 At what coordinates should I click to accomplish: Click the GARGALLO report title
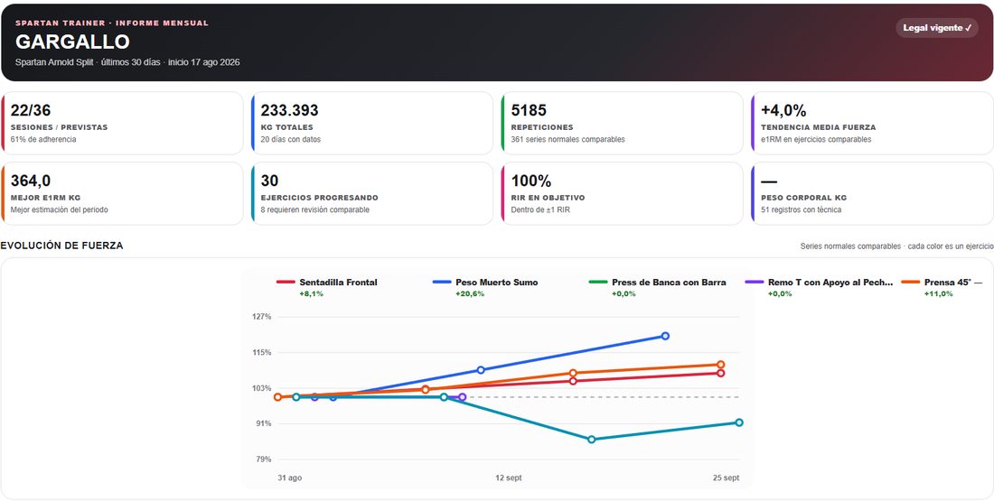(x=72, y=42)
